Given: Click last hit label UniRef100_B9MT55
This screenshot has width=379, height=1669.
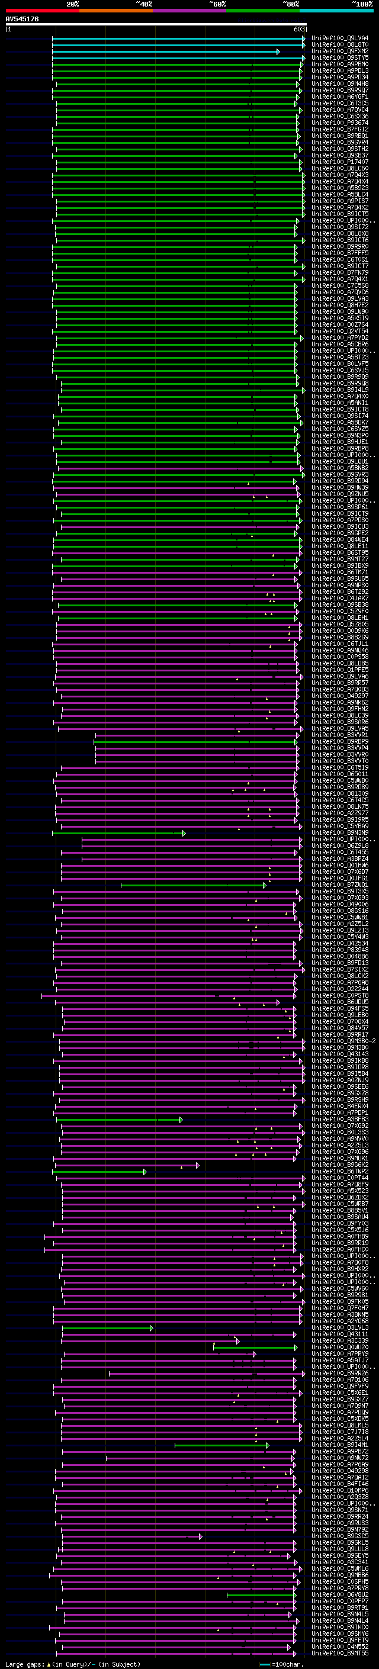Looking at the screenshot, I should click(x=340, y=1654).
